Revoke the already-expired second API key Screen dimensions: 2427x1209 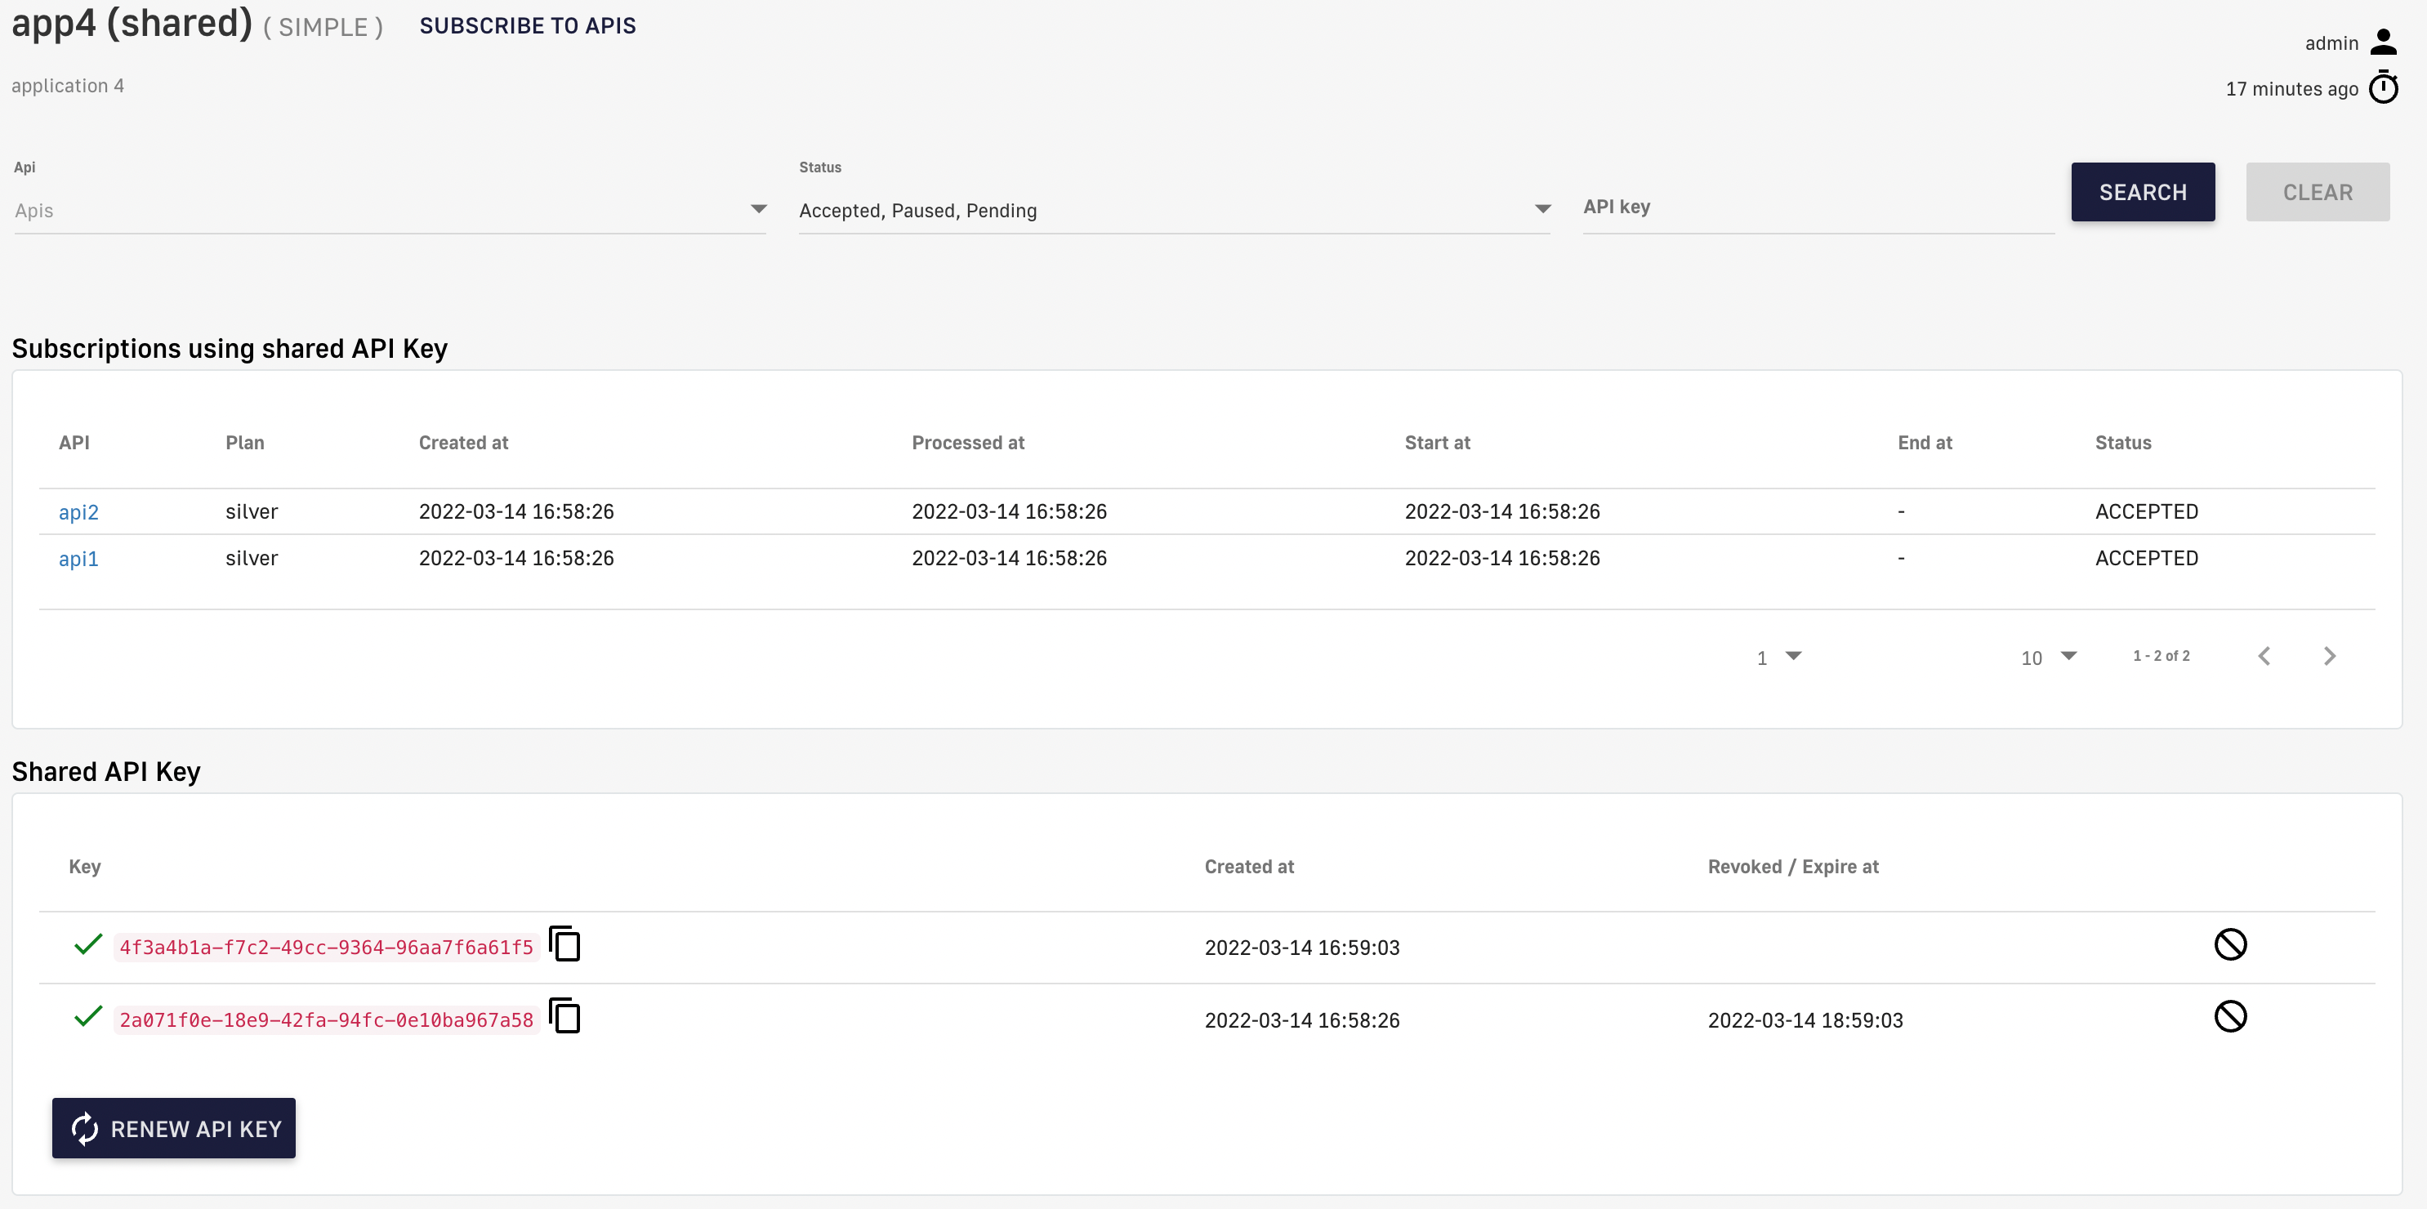coord(2230,1017)
